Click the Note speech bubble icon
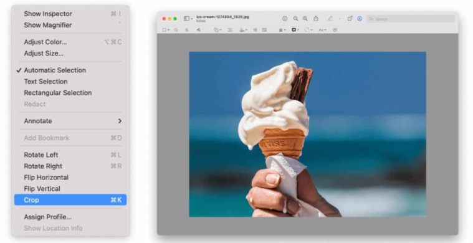 [335, 30]
